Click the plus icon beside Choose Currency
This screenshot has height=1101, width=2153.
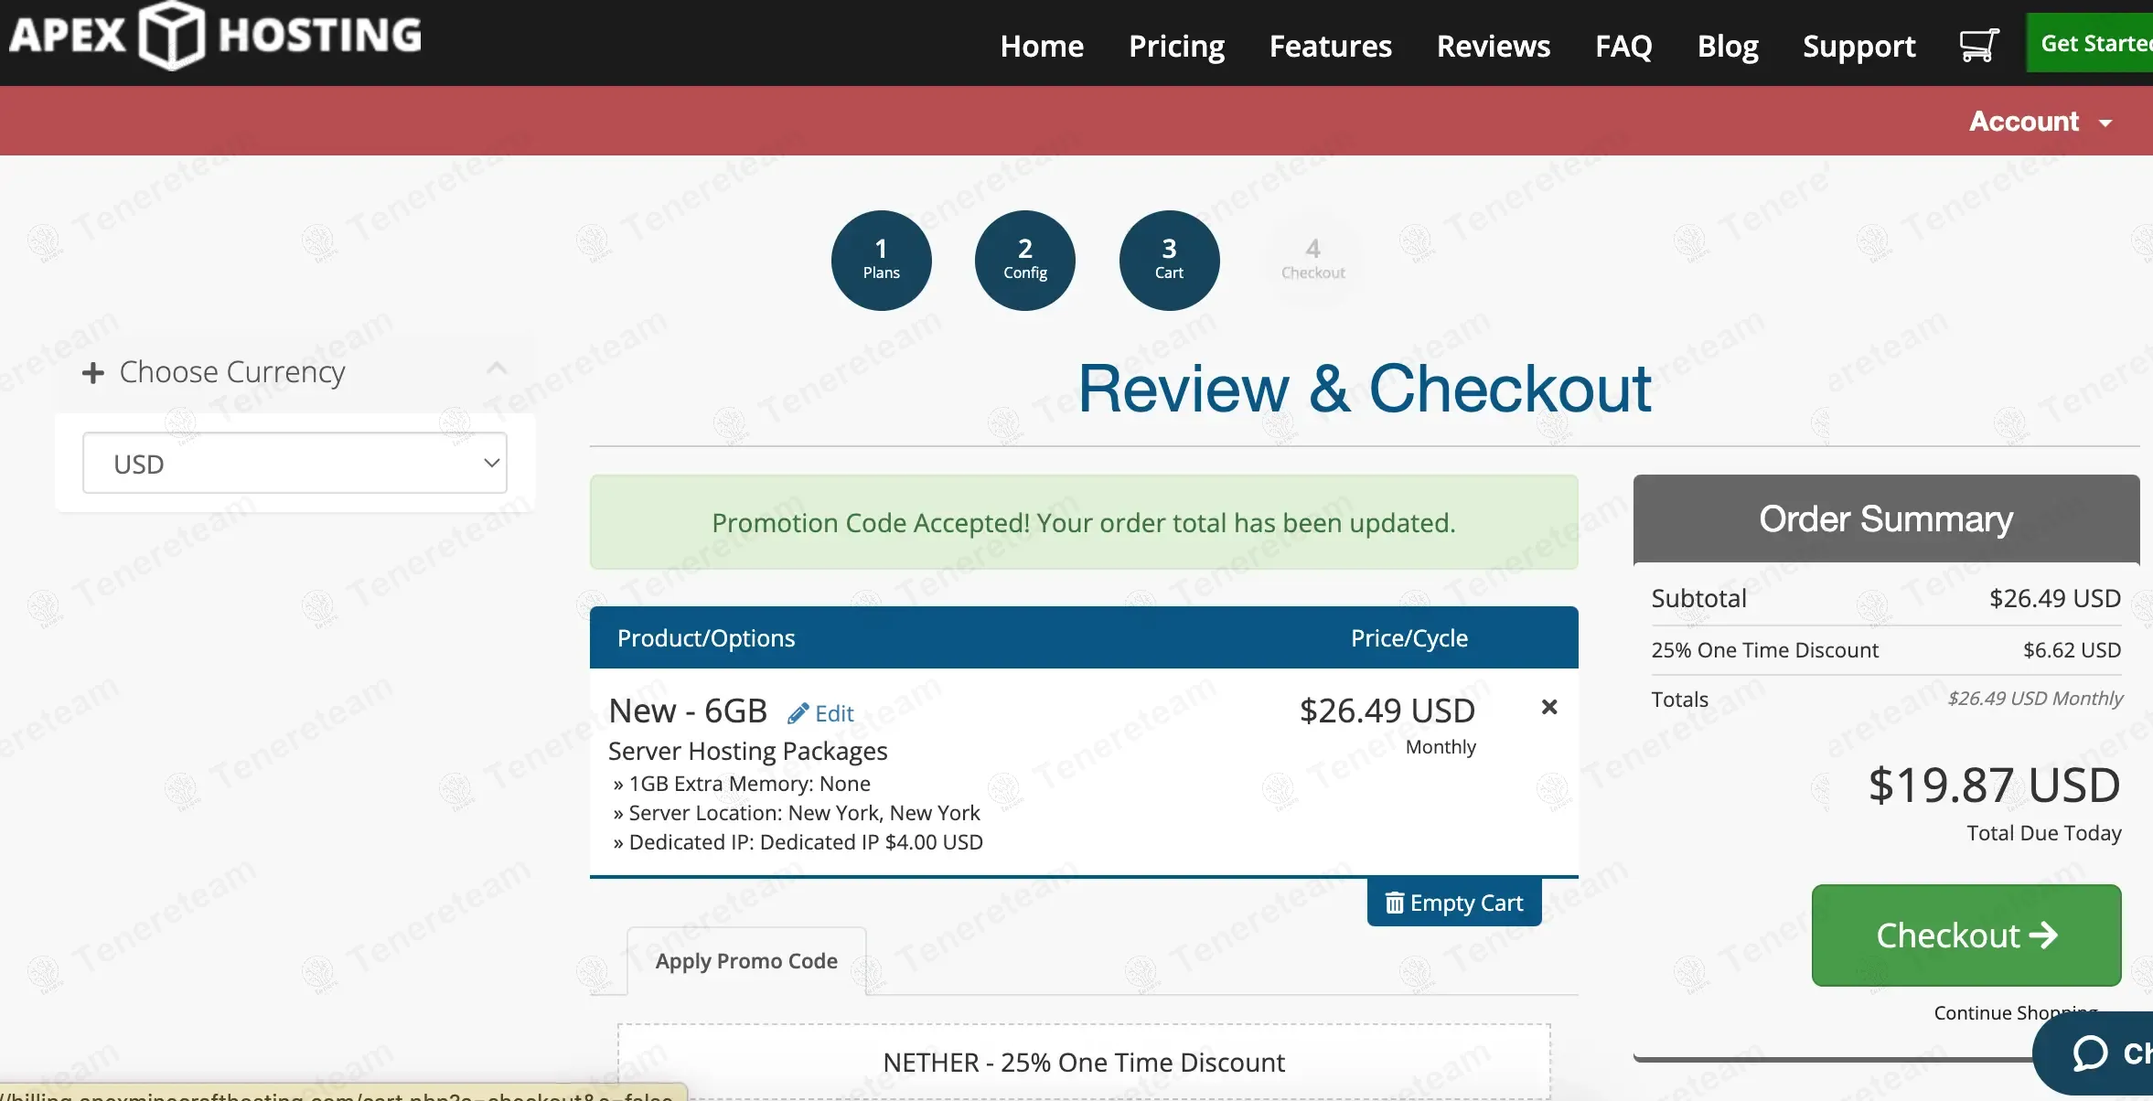[x=92, y=372]
